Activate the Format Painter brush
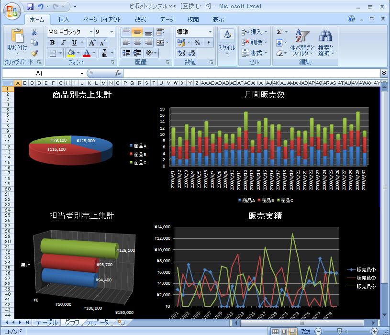Image resolution: width=390 pixels, height=335 pixels. [34, 53]
